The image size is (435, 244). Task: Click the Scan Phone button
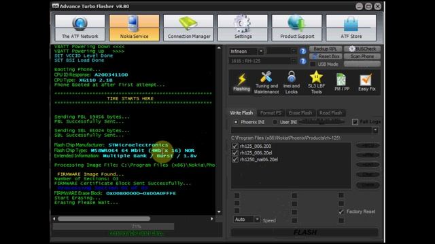coord(362,56)
